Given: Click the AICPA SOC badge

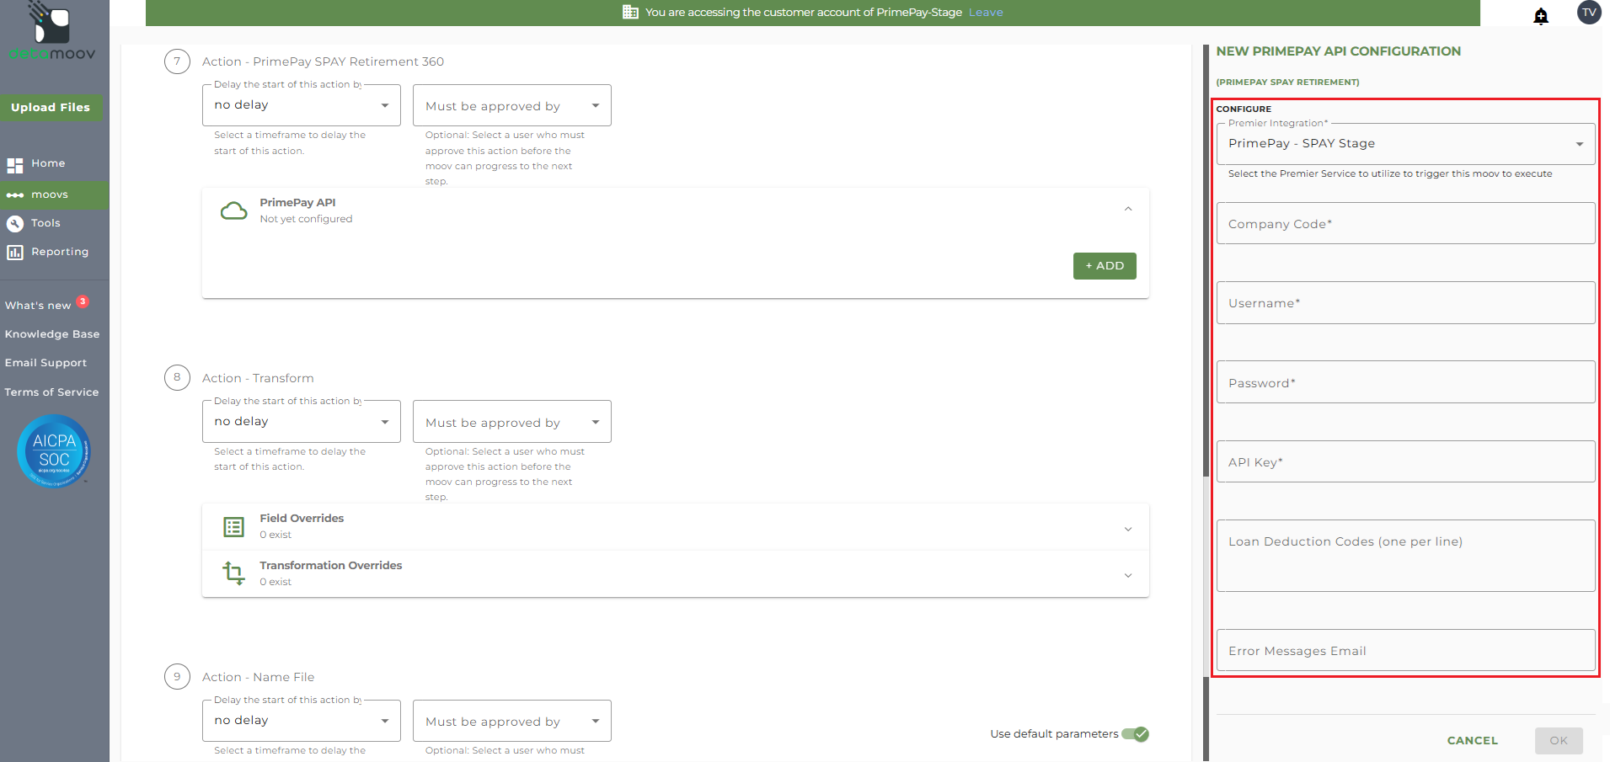Looking at the screenshot, I should click(54, 451).
